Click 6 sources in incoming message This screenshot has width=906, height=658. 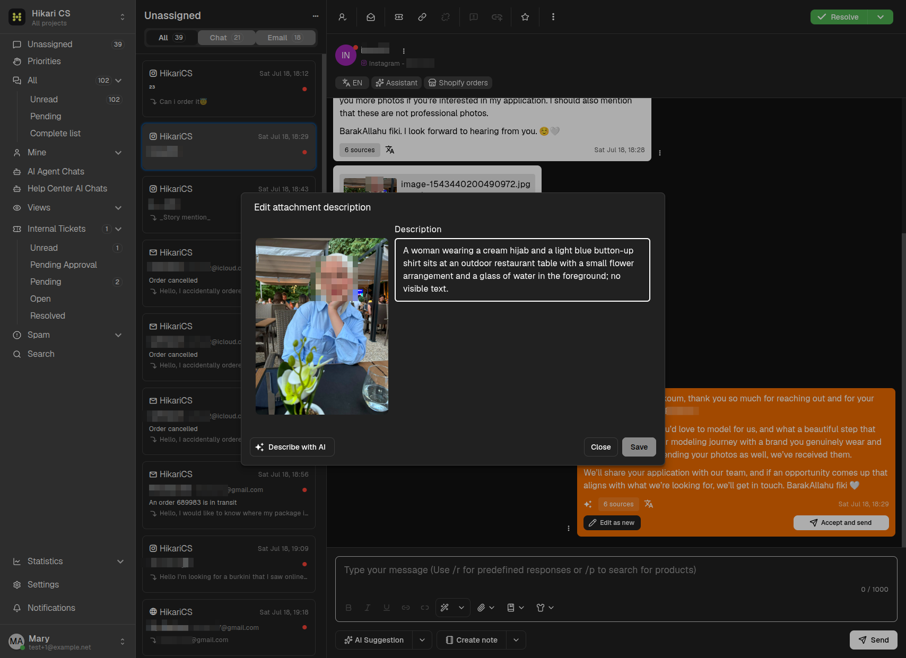(x=360, y=150)
